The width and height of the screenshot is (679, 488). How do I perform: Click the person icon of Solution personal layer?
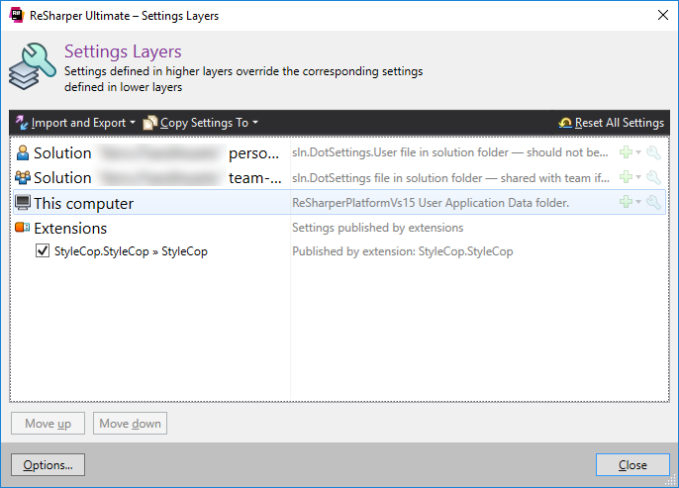pyautogui.click(x=23, y=152)
